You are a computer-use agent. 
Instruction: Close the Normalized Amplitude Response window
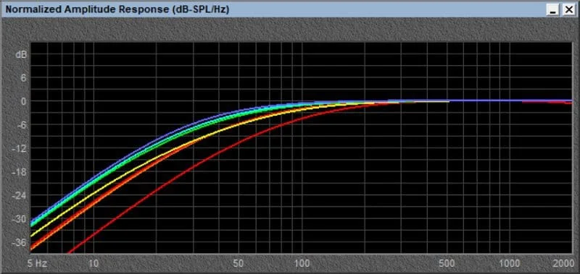568,10
